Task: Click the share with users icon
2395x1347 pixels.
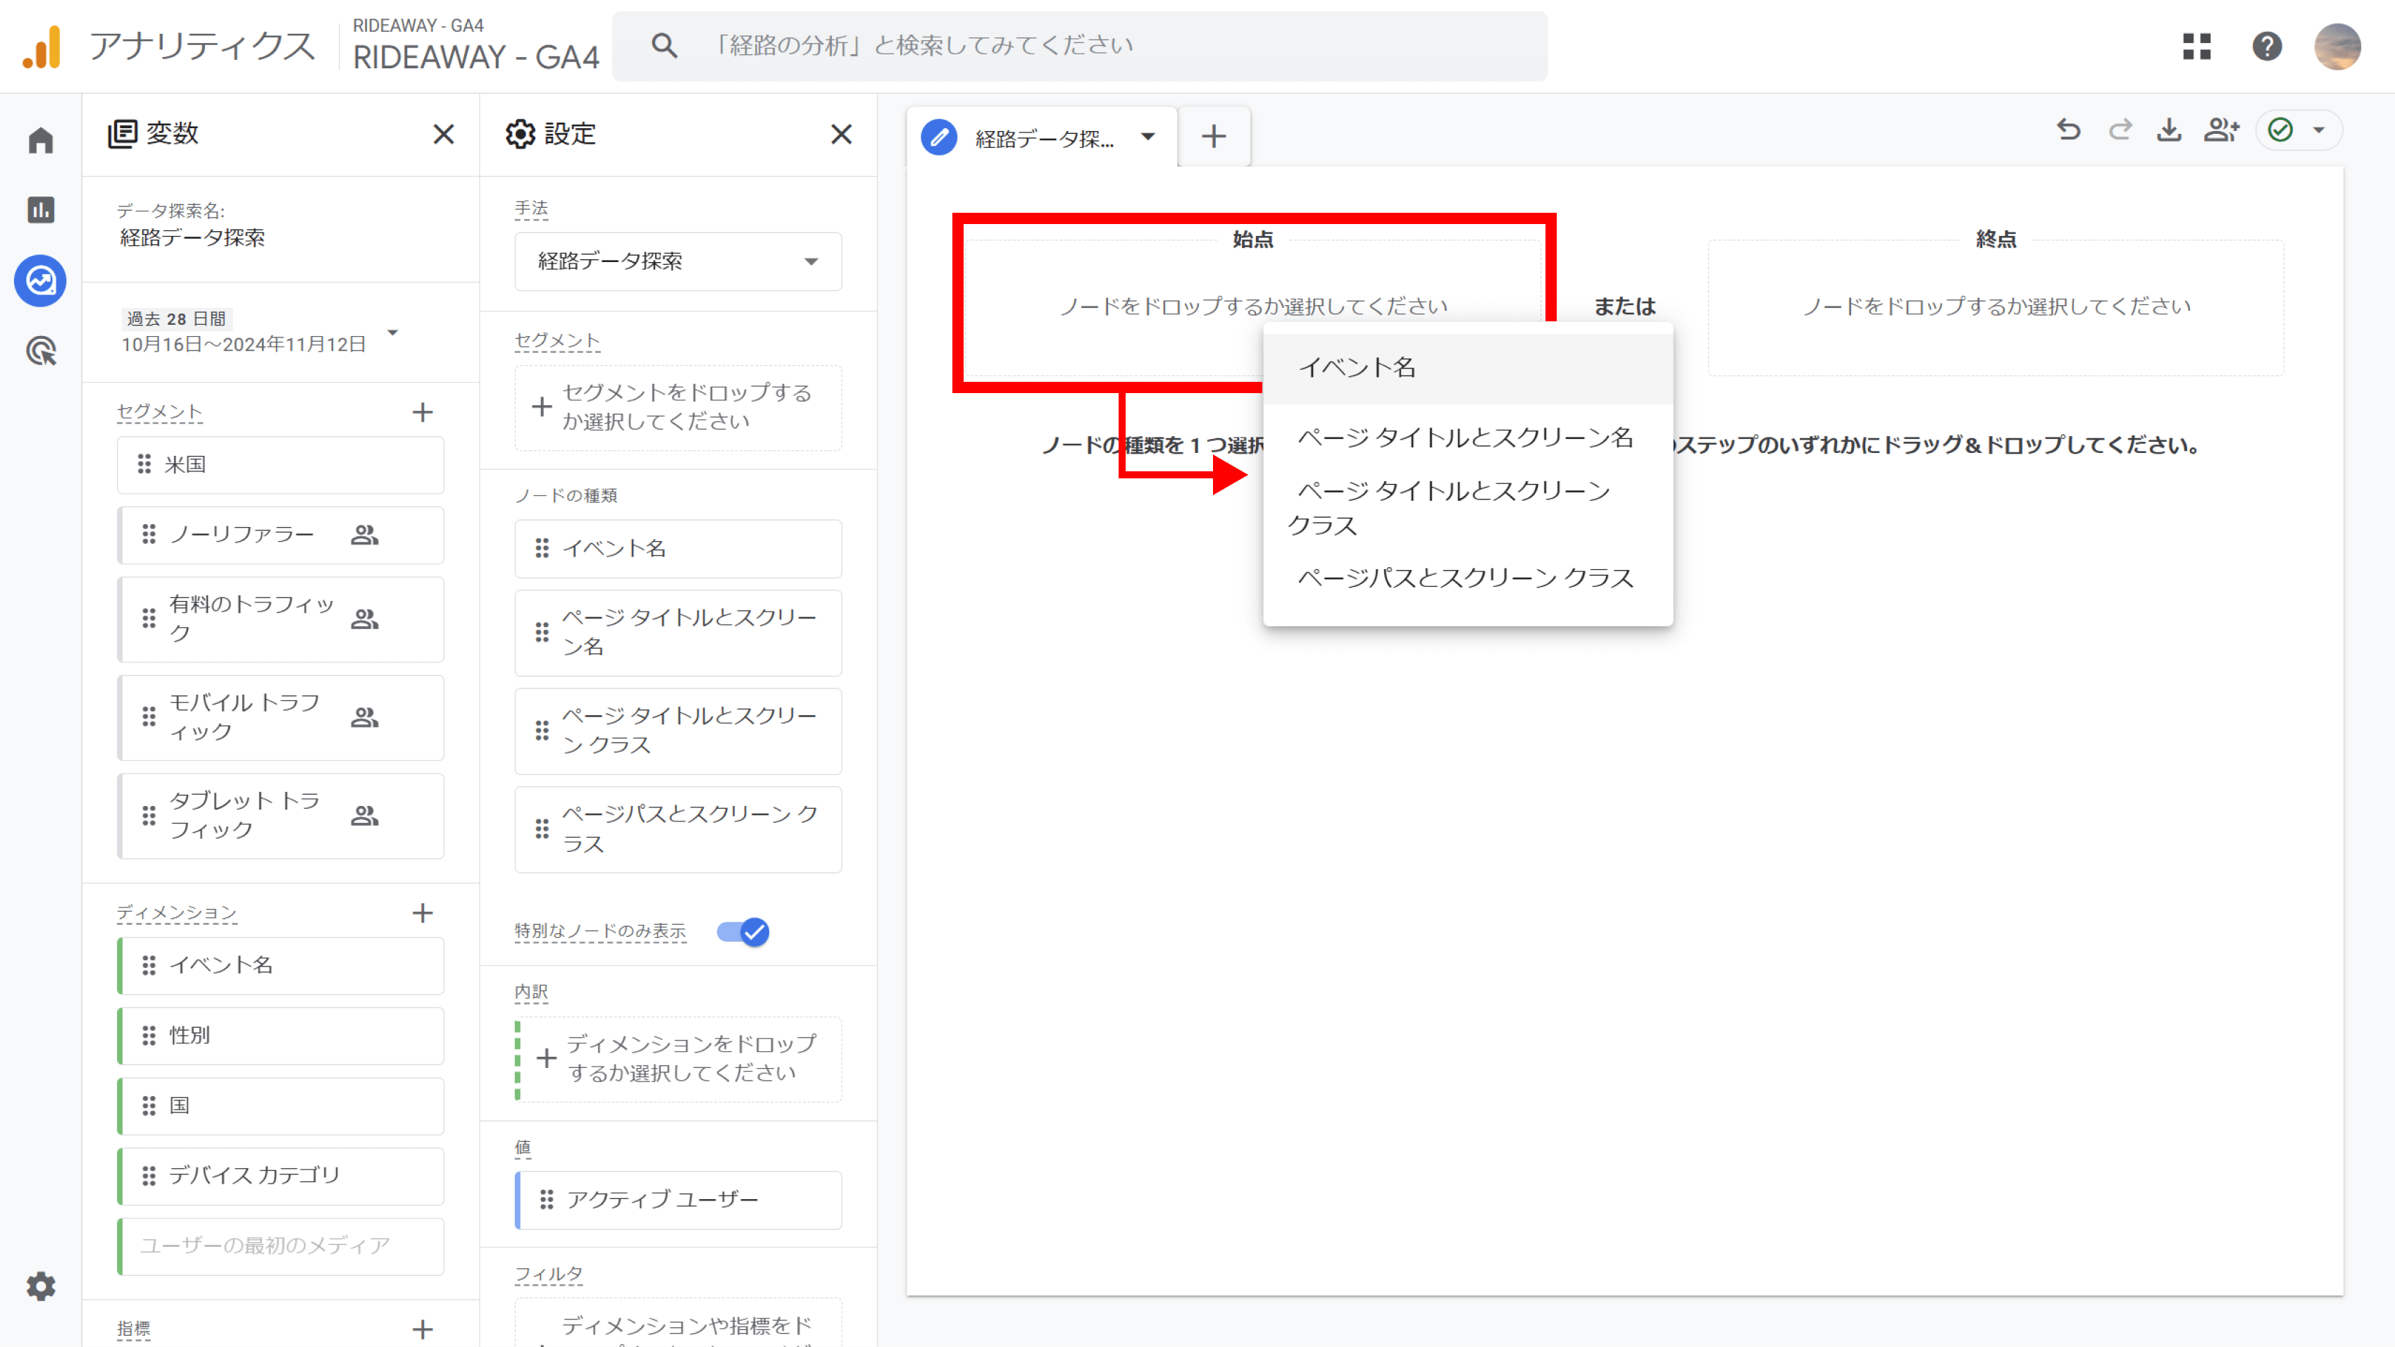Action: [2222, 130]
